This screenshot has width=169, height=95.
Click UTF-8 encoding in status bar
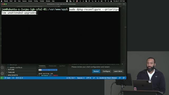[89, 78]
